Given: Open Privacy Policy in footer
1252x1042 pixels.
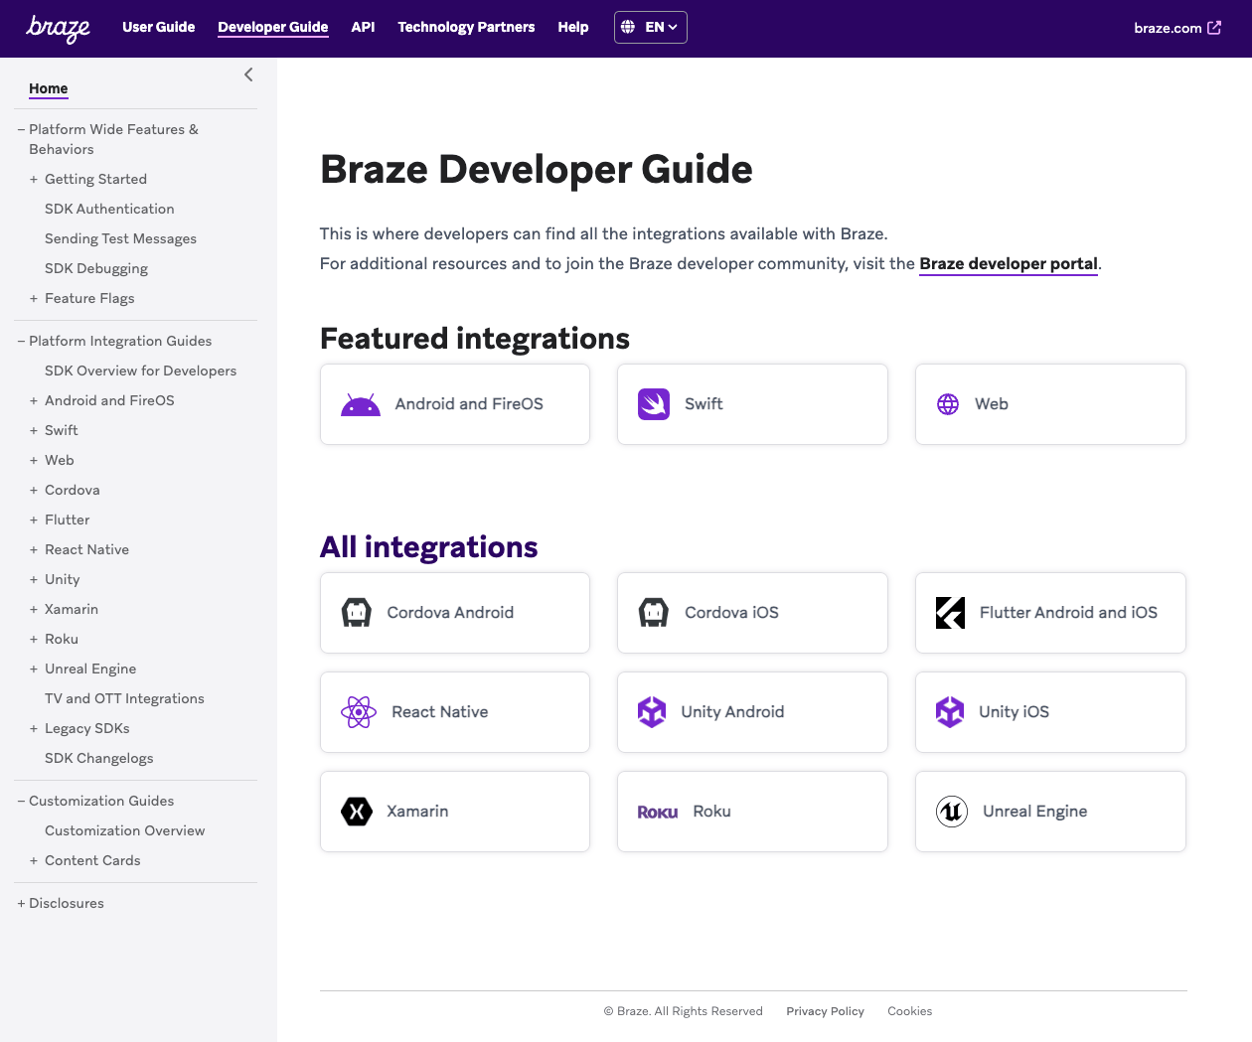Looking at the screenshot, I should pos(826,1011).
